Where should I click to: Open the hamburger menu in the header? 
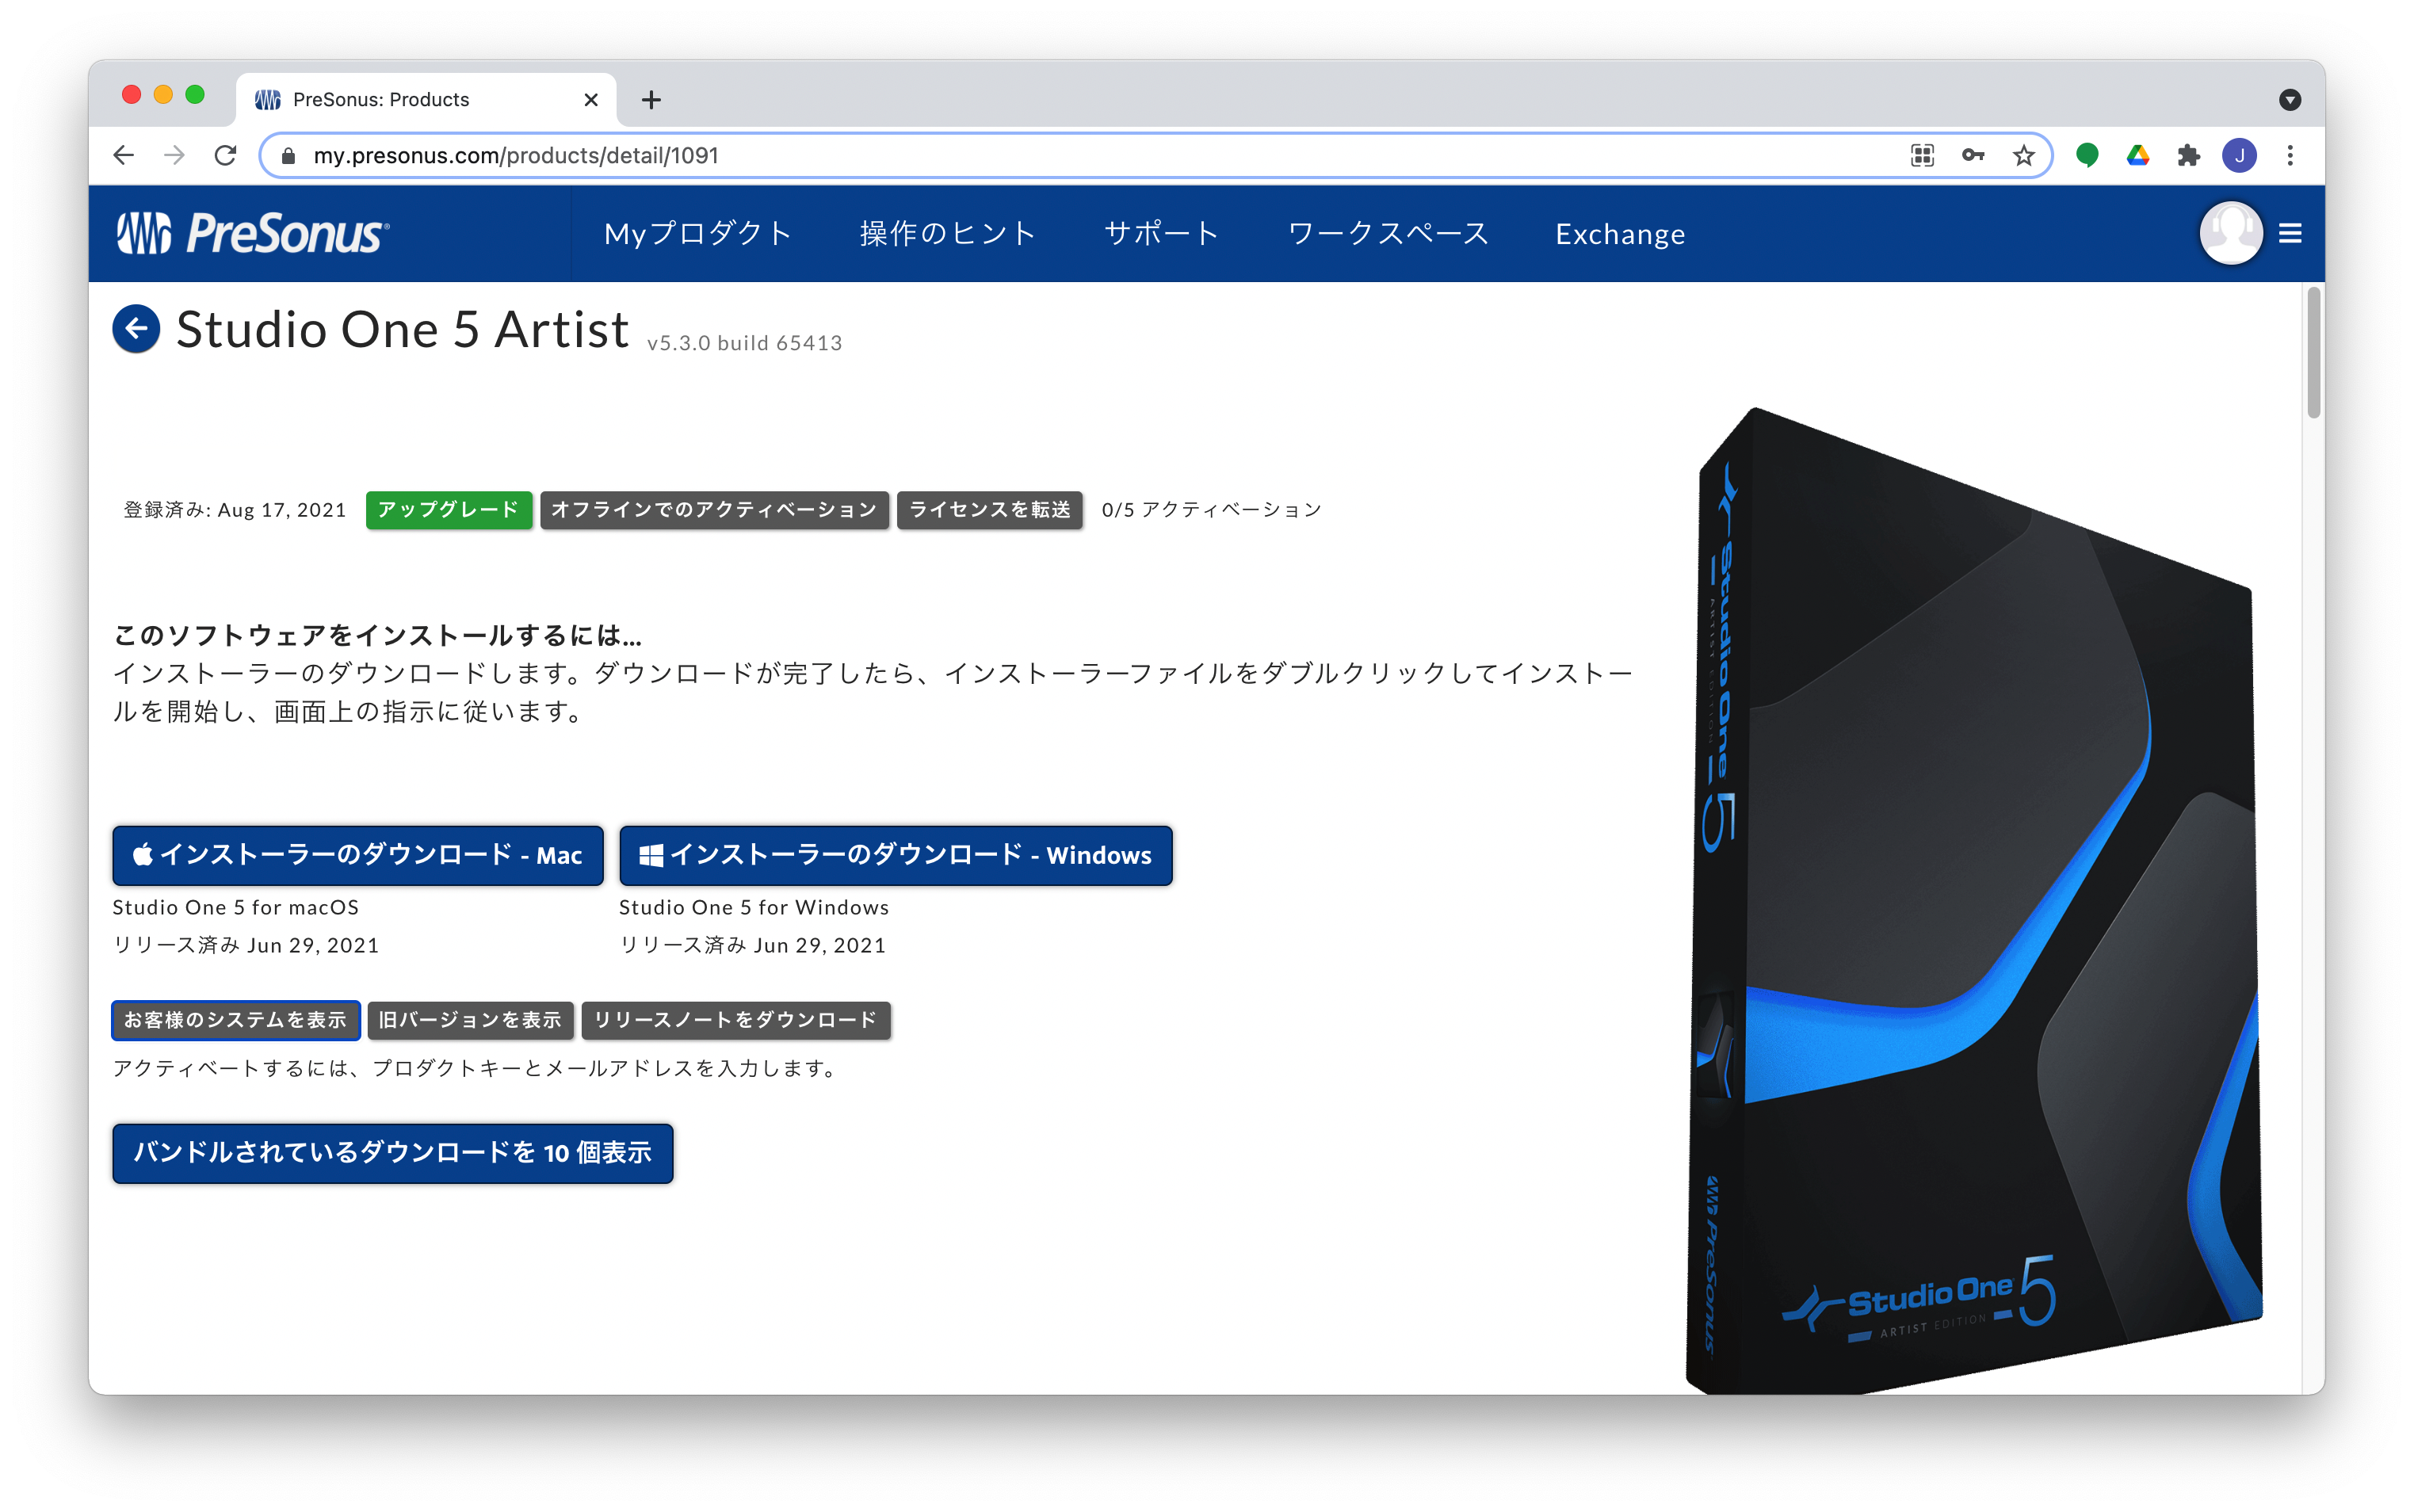[x=2290, y=233]
